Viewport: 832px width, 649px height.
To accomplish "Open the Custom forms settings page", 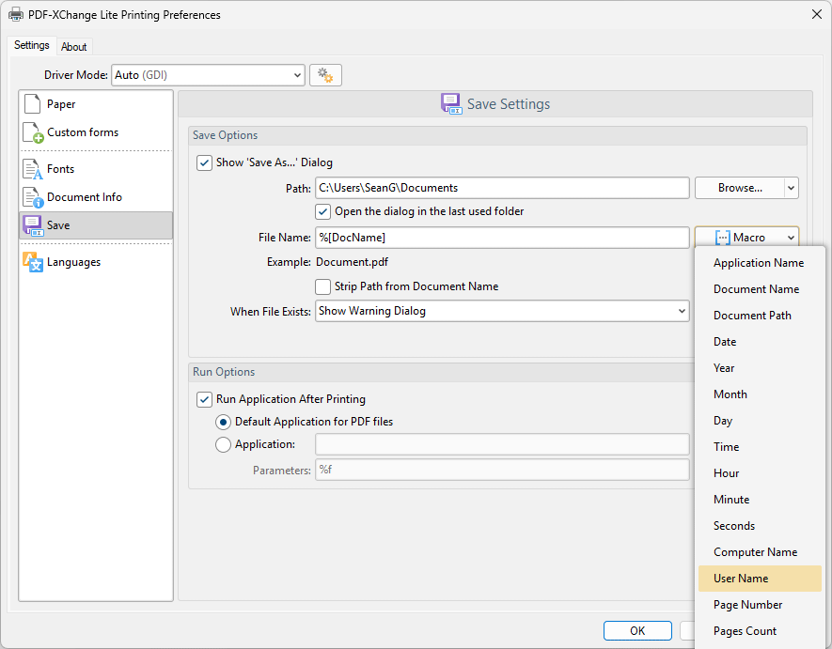I will pyautogui.click(x=96, y=132).
